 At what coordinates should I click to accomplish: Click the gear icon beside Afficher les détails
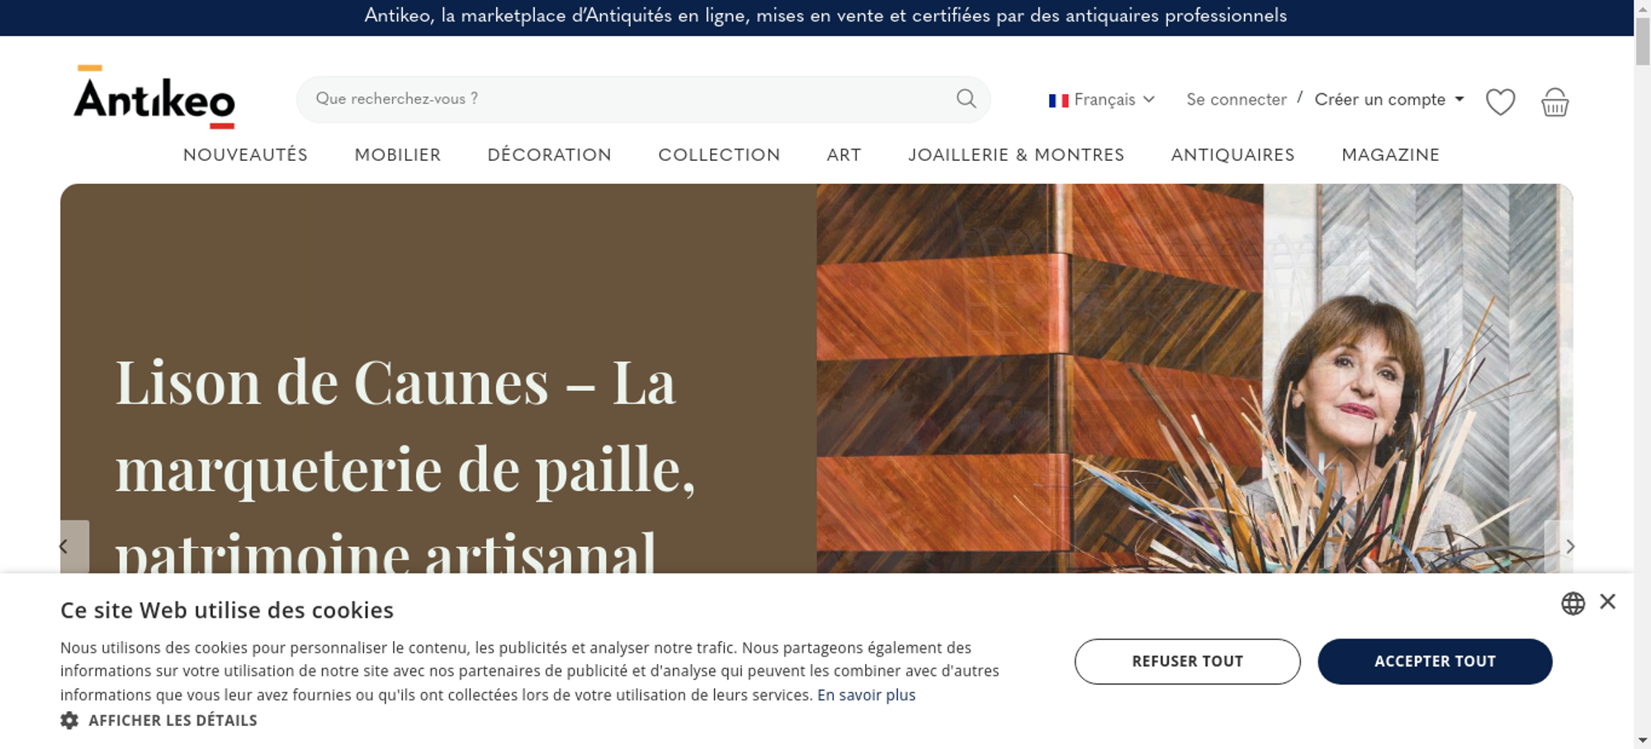[x=69, y=720]
